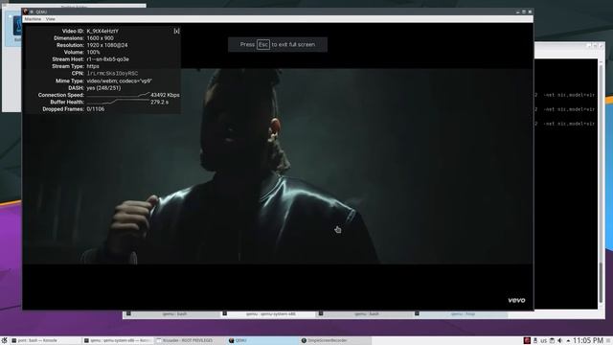Click the Volume 100% stat
Image resolution: width=613 pixels, height=345 pixels.
94,52
